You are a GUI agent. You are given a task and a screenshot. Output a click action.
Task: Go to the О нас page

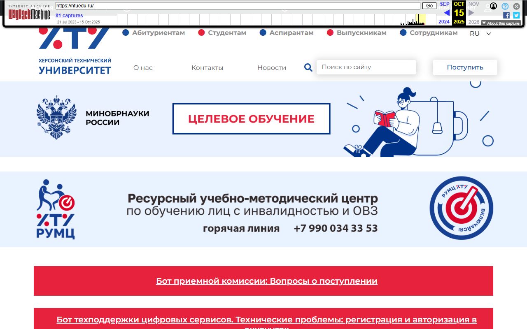coord(143,68)
